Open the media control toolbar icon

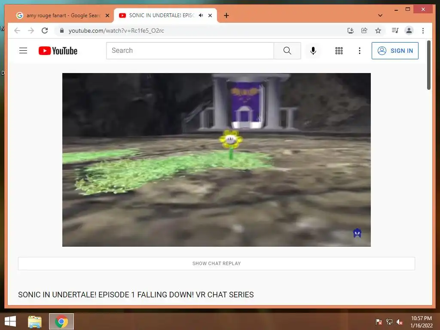click(395, 31)
